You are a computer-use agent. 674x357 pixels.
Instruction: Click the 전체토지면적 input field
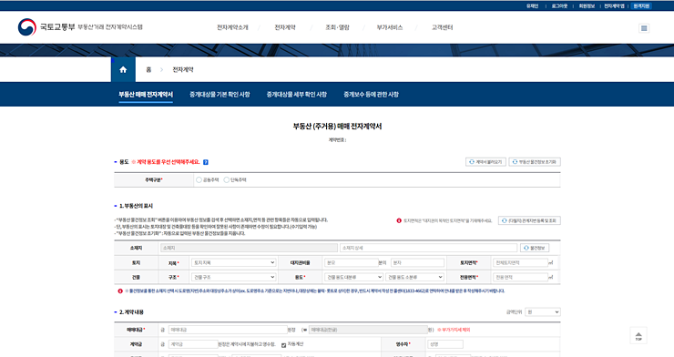521,262
